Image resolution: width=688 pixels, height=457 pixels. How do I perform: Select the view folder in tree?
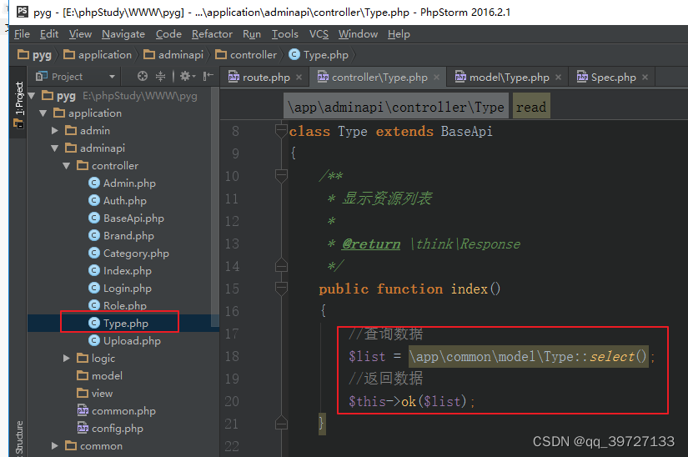point(95,394)
